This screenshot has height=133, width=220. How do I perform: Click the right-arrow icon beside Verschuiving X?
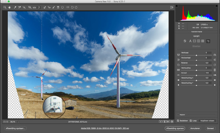(215, 80)
